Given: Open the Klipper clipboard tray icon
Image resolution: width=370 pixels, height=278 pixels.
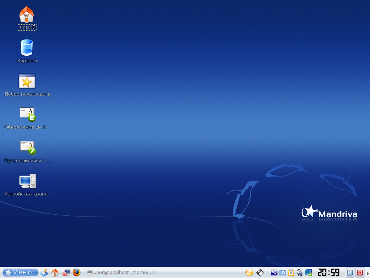Looking at the screenshot, I should [x=291, y=273].
